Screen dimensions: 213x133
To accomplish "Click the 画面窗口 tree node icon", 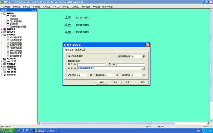I will 4,13.
